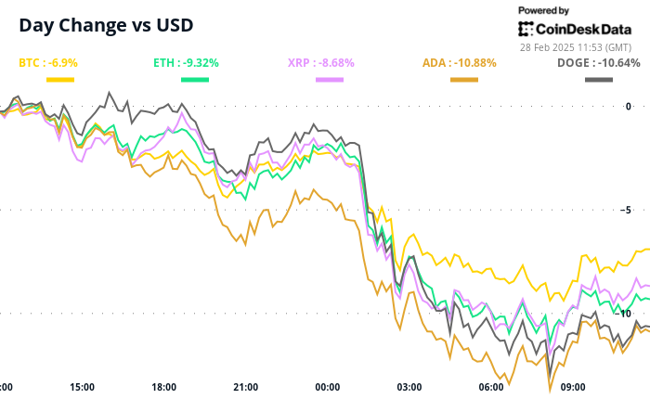Viewport: 650px width, 399px height.
Task: Click the yellow BTC color swatch
Action: [x=59, y=80]
